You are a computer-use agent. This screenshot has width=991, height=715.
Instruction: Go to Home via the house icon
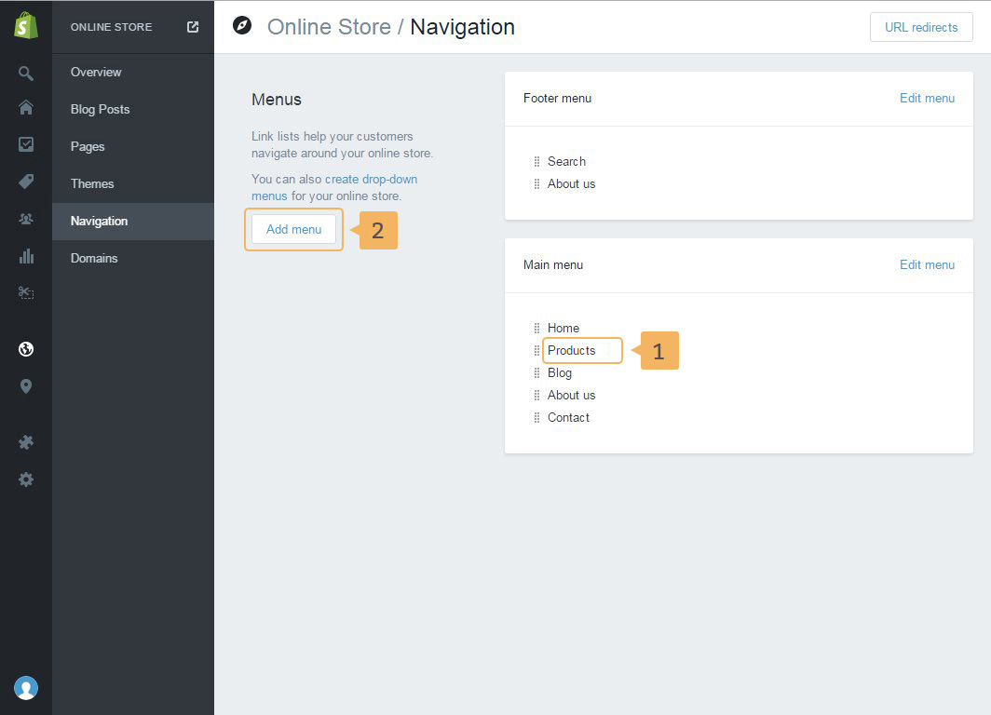(26, 108)
